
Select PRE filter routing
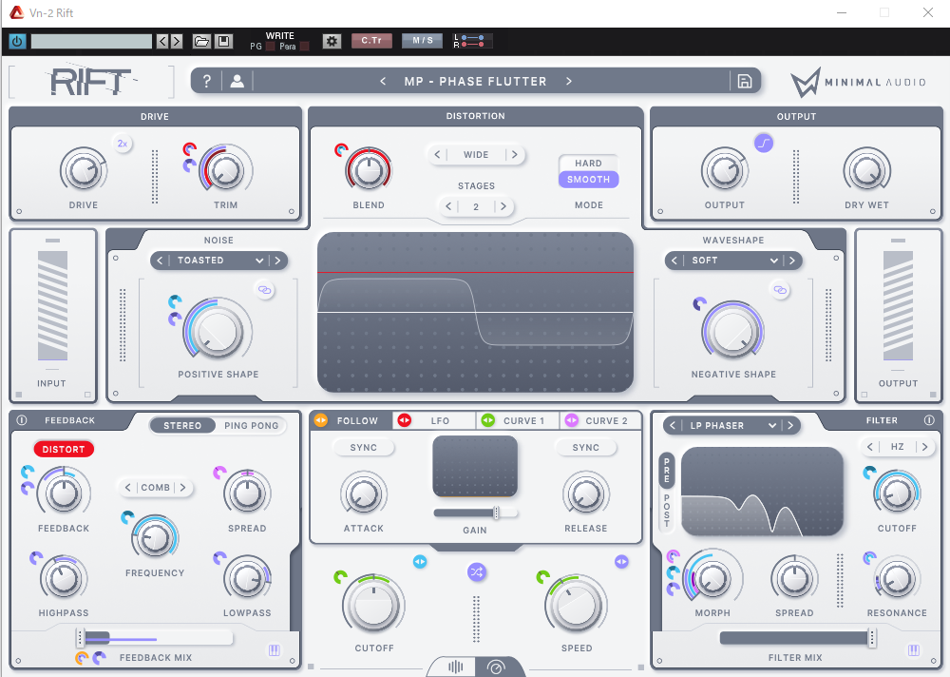point(667,470)
